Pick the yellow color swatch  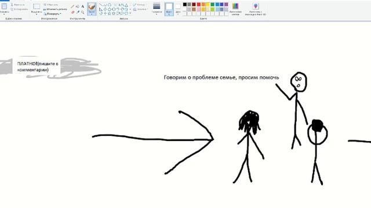pyautogui.click(x=208, y=5)
